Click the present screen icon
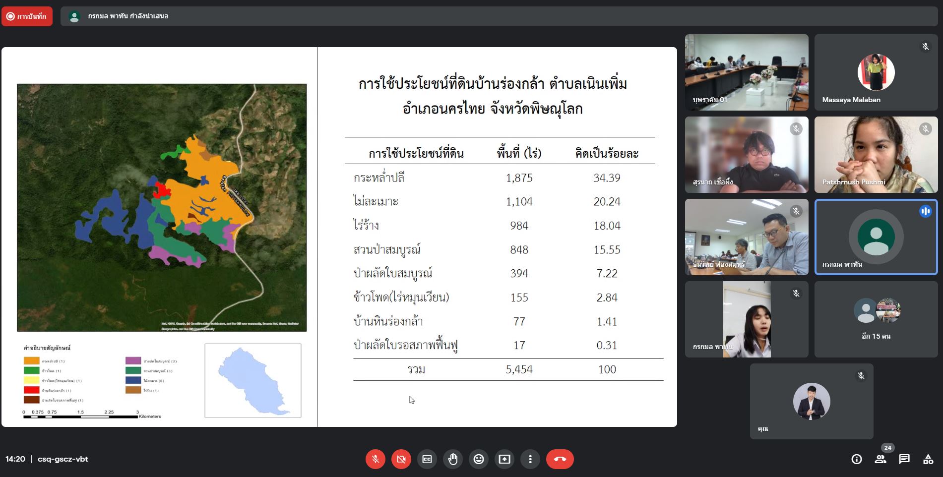This screenshot has width=943, height=477. [504, 459]
